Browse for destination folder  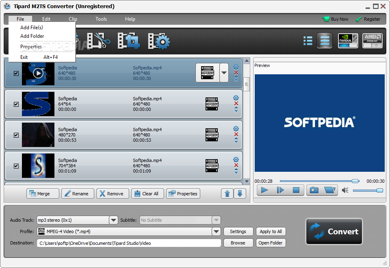238,243
